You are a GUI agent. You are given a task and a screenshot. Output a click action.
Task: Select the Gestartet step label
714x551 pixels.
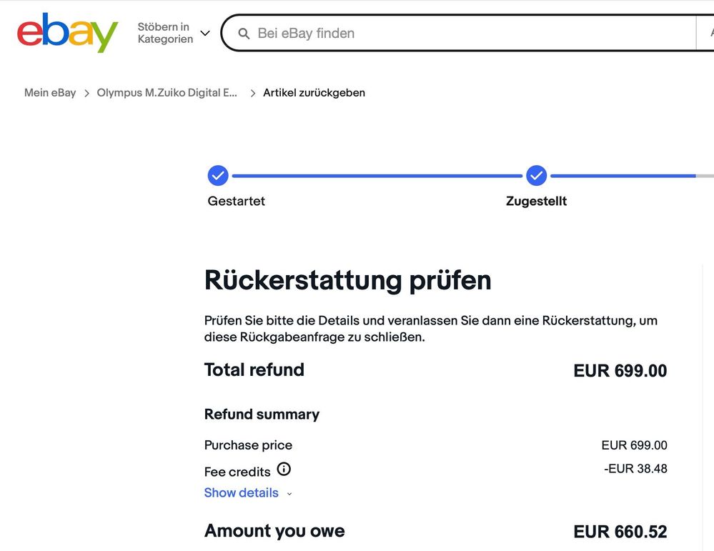[236, 202]
